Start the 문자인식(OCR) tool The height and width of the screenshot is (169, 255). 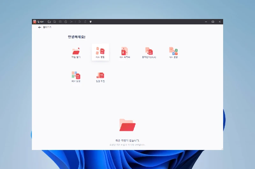click(149, 52)
